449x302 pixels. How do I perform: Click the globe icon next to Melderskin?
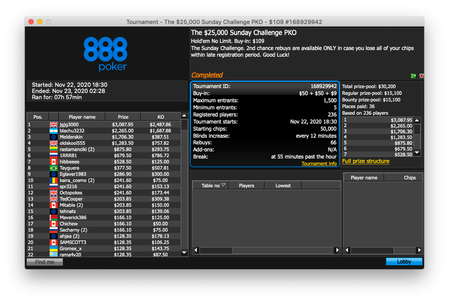tap(54, 137)
